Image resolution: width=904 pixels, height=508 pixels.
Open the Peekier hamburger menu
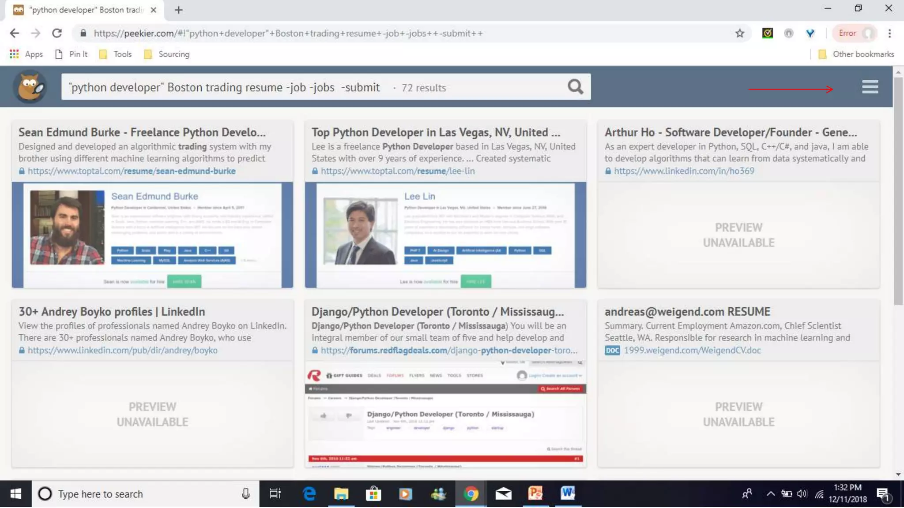click(870, 87)
